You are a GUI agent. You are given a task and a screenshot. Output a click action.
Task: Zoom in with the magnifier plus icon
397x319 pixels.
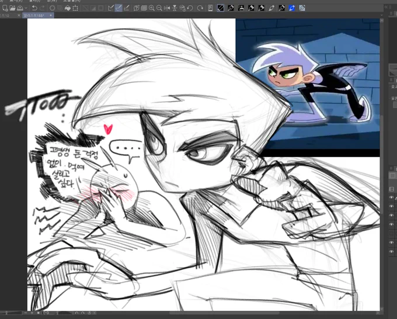click(151, 8)
